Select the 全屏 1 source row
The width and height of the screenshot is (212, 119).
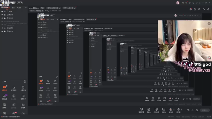click(x=14, y=28)
